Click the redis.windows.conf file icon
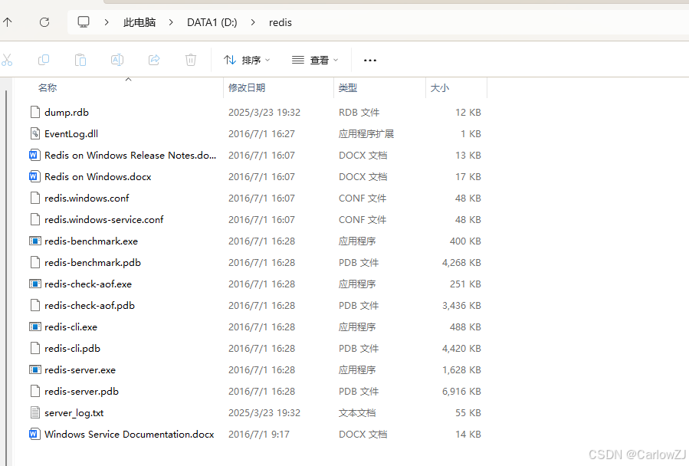 [35, 198]
